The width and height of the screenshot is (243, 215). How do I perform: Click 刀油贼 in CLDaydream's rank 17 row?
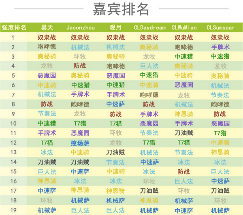coord(149,191)
